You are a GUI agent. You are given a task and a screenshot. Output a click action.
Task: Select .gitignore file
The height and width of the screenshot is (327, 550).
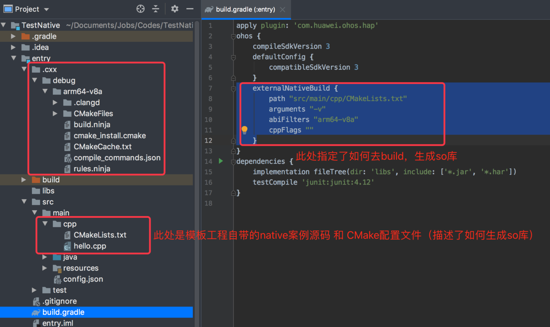pos(59,301)
